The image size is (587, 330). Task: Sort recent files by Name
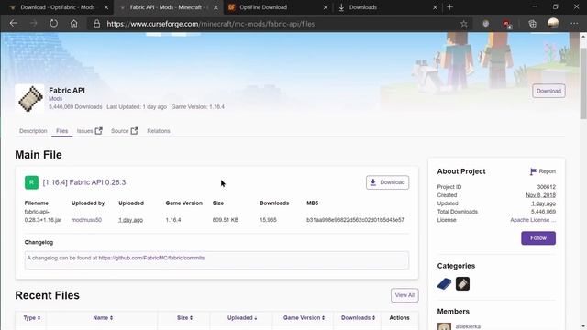click(103, 318)
